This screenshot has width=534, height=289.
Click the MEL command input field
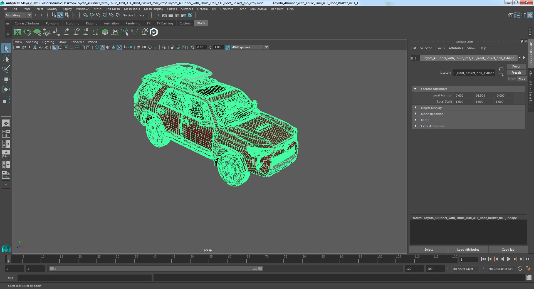coord(85,278)
